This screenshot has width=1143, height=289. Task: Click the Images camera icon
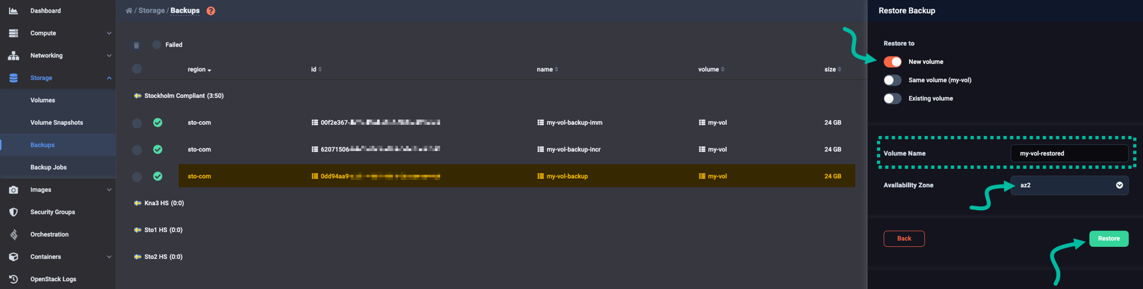pos(13,190)
